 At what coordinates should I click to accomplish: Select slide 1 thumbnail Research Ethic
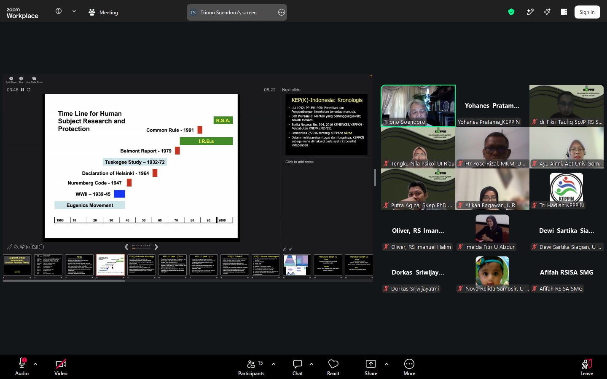point(17,265)
